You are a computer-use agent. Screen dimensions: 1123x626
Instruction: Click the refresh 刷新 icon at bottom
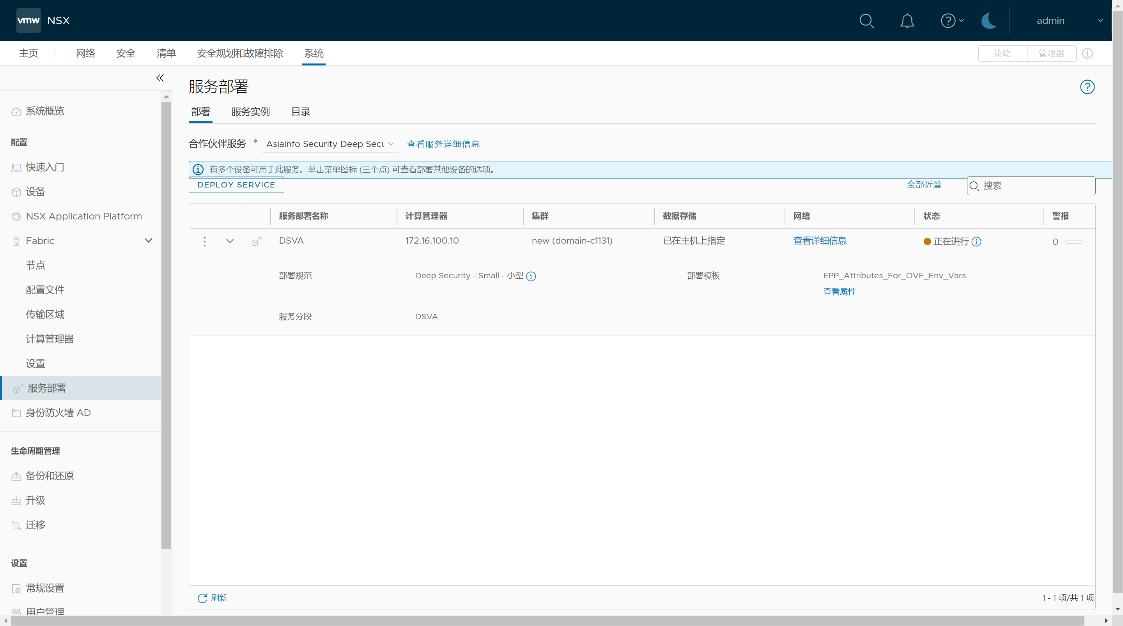click(x=202, y=598)
